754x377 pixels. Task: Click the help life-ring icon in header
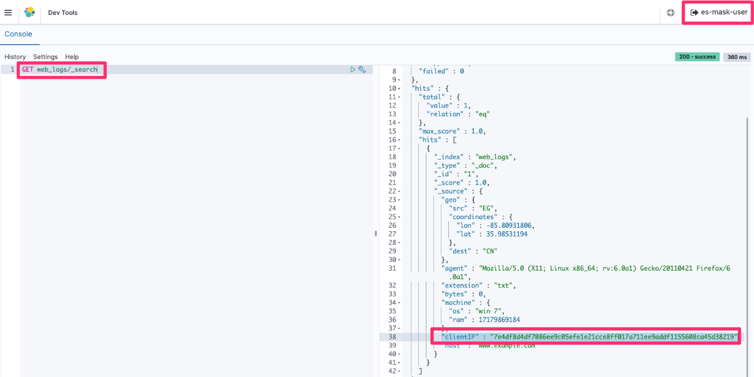pos(670,12)
